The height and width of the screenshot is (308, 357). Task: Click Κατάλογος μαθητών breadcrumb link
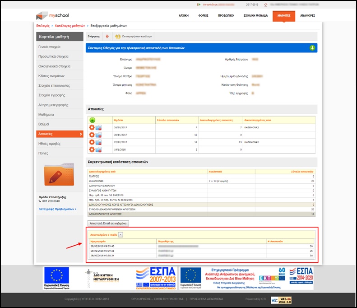[70, 26]
